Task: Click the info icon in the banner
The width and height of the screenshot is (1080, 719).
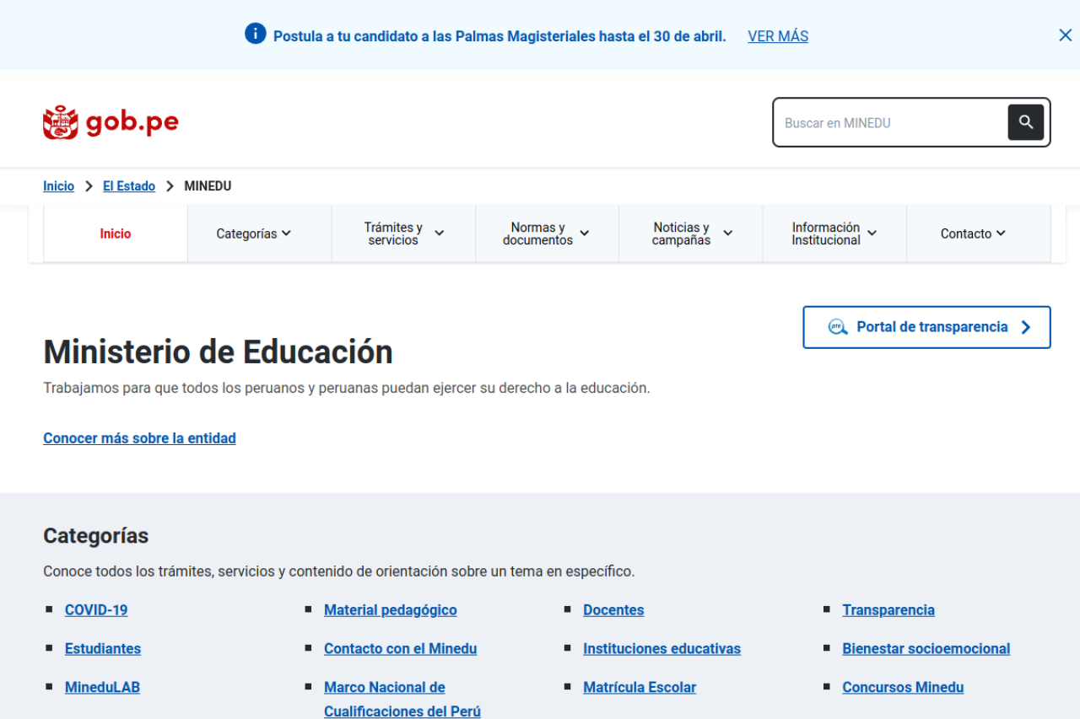Action: point(256,34)
